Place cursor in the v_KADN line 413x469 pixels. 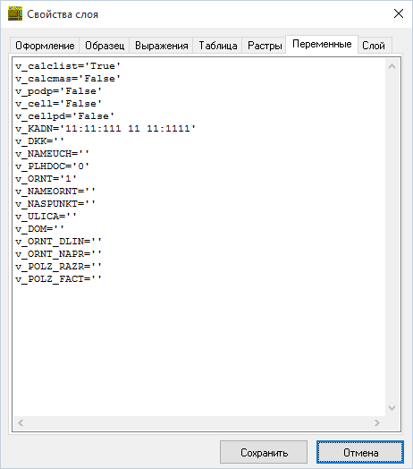(x=105, y=129)
